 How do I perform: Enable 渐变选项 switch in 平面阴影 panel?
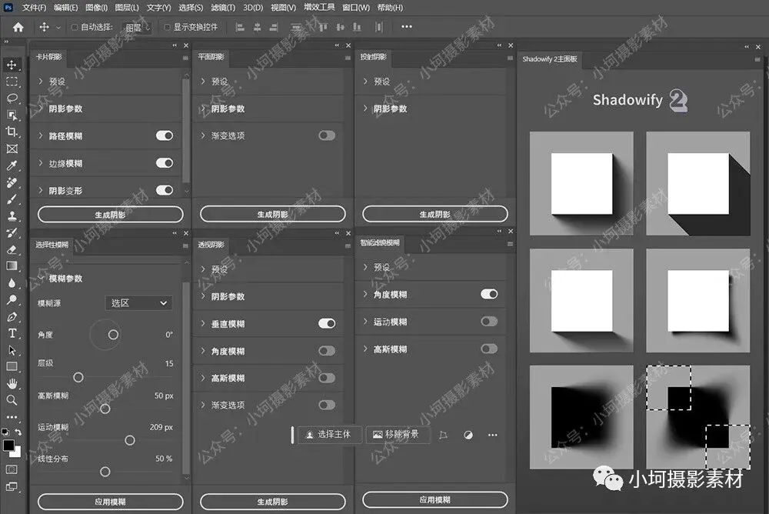[x=327, y=135]
